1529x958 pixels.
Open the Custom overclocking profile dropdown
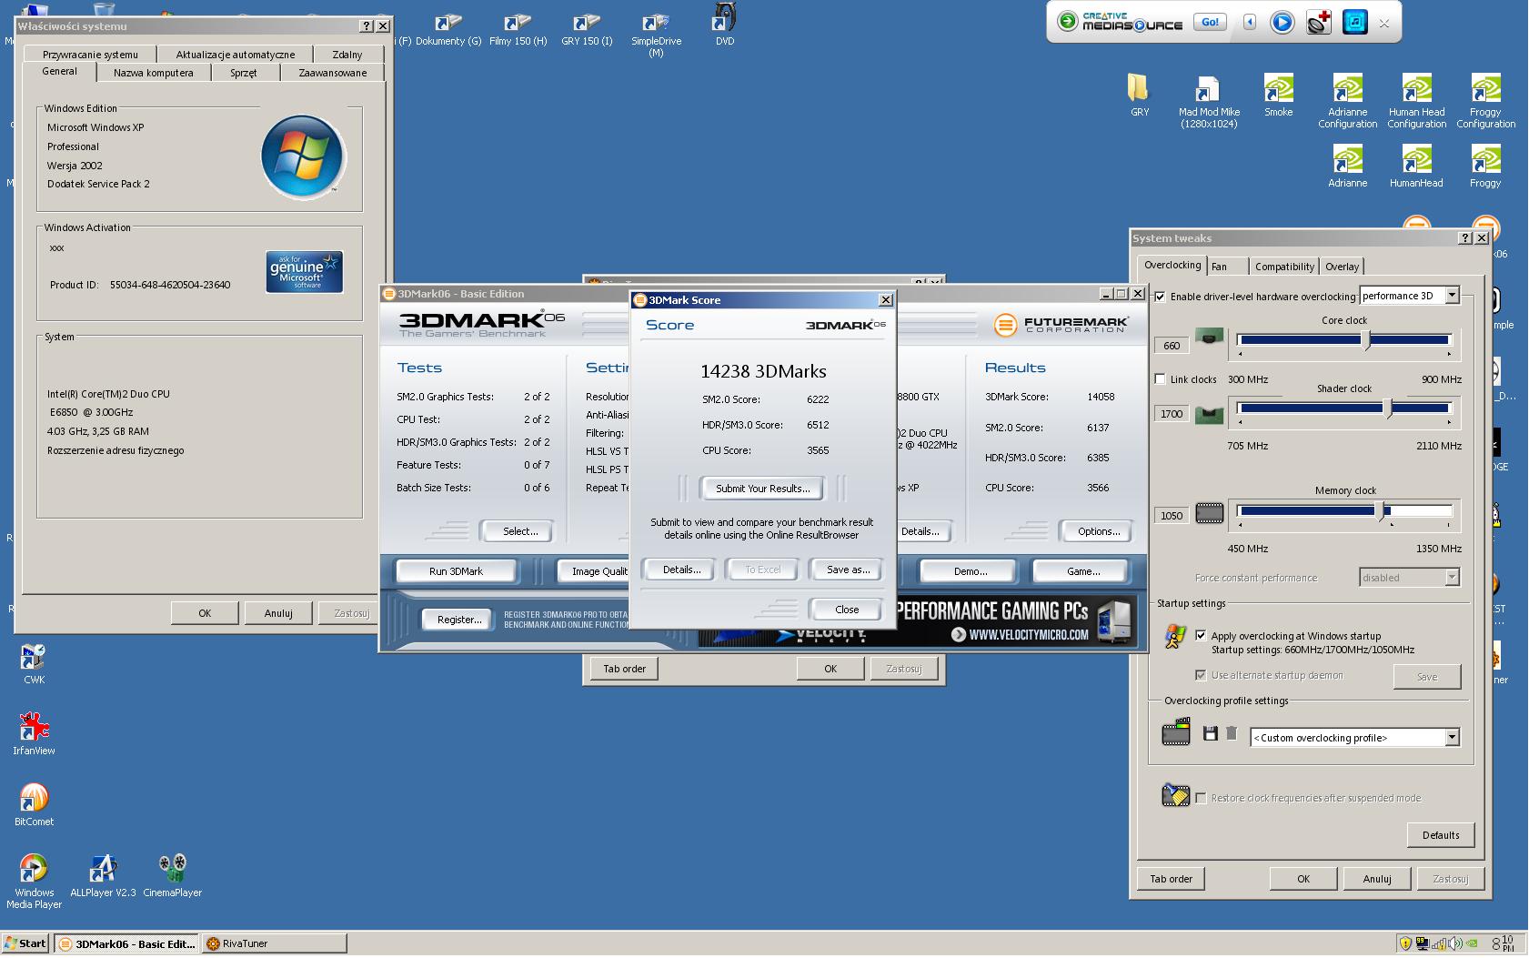coord(1355,738)
